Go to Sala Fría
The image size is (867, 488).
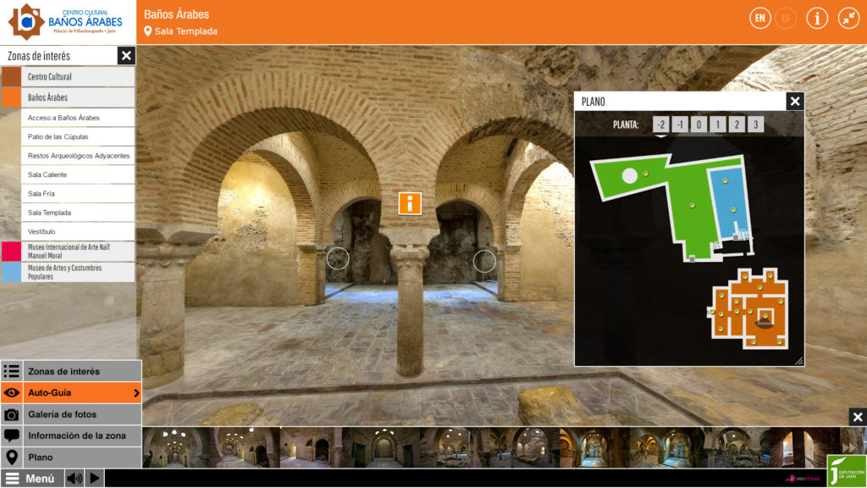(77, 194)
